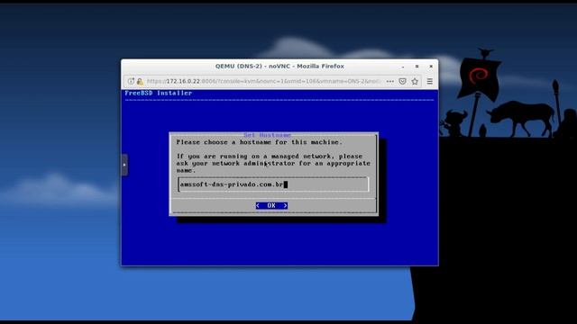577x324 pixels.
Task: Open the Firefox hamburger menu
Action: tap(429, 82)
